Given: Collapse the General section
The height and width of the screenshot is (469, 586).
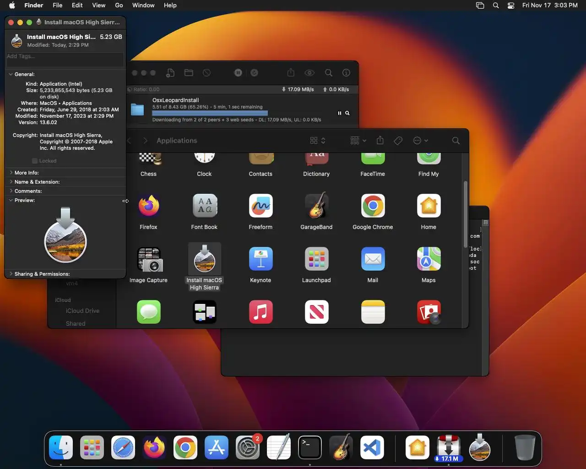Looking at the screenshot, I should (11, 74).
